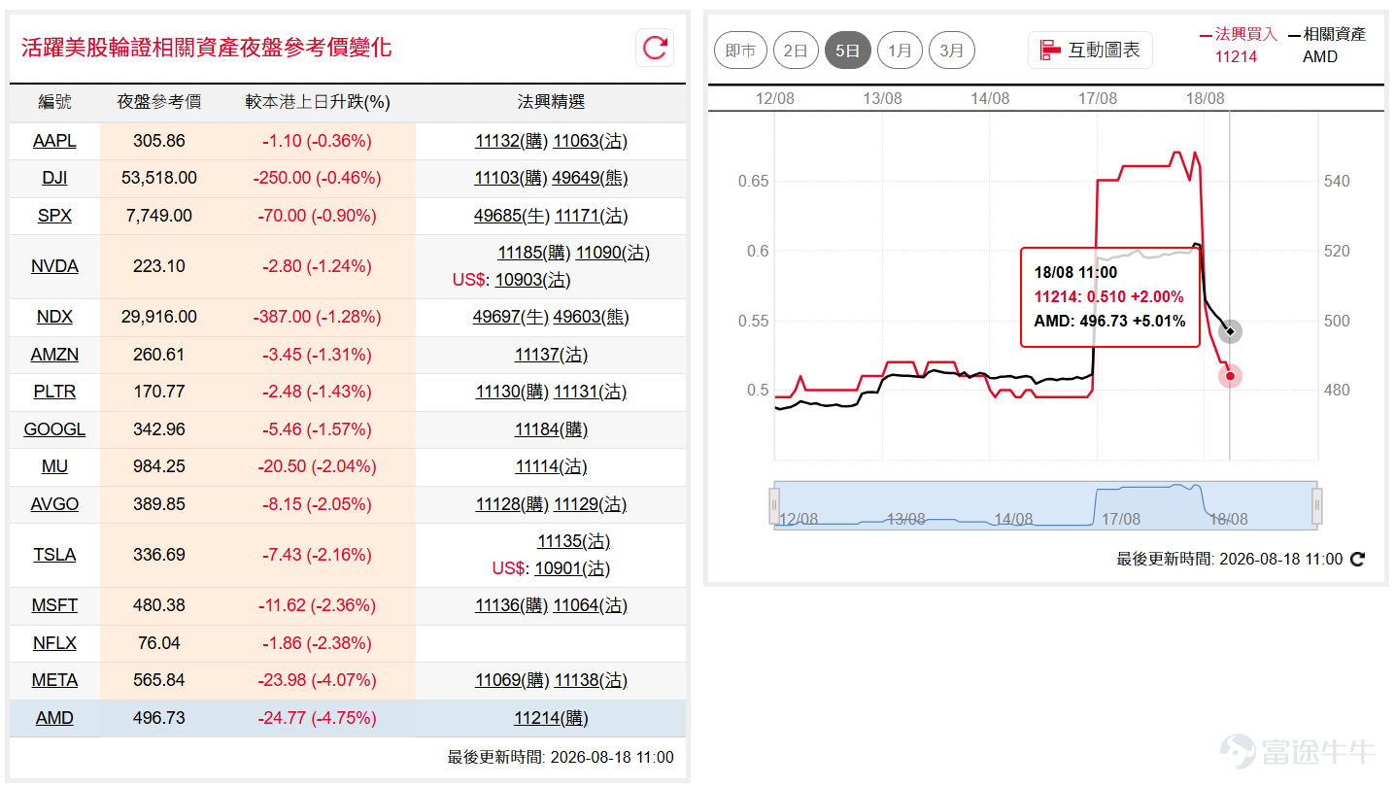Image resolution: width=1395 pixels, height=787 pixels.
Task: Switch chart to 即市 intraday view
Action: coord(740,51)
